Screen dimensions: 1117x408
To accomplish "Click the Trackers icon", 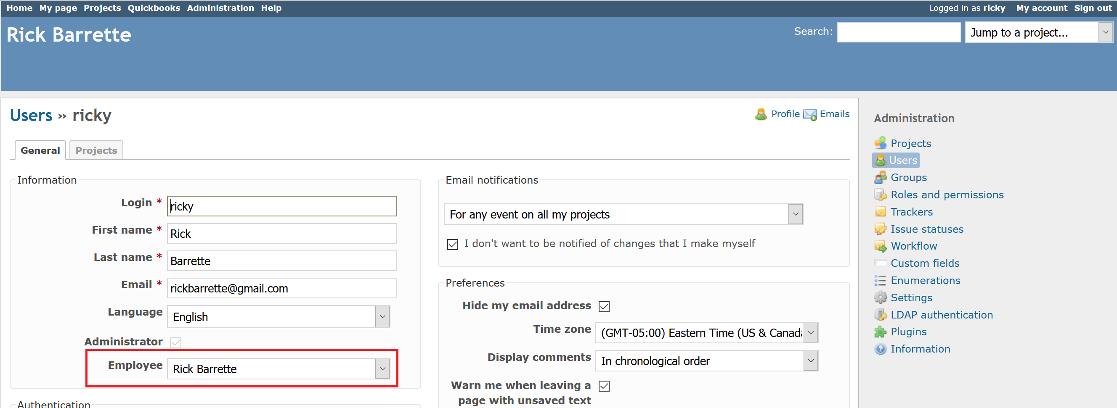I will coord(881,211).
